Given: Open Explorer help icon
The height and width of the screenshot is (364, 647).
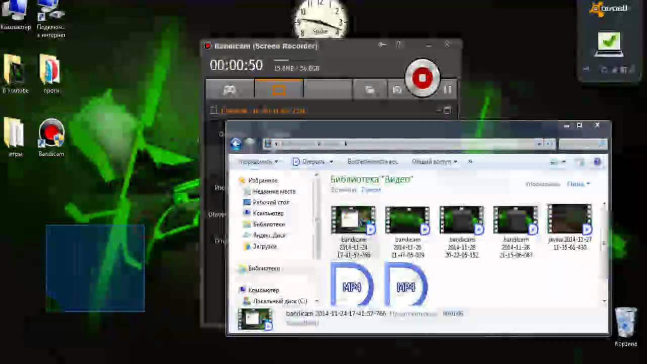Looking at the screenshot, I should coord(597,162).
